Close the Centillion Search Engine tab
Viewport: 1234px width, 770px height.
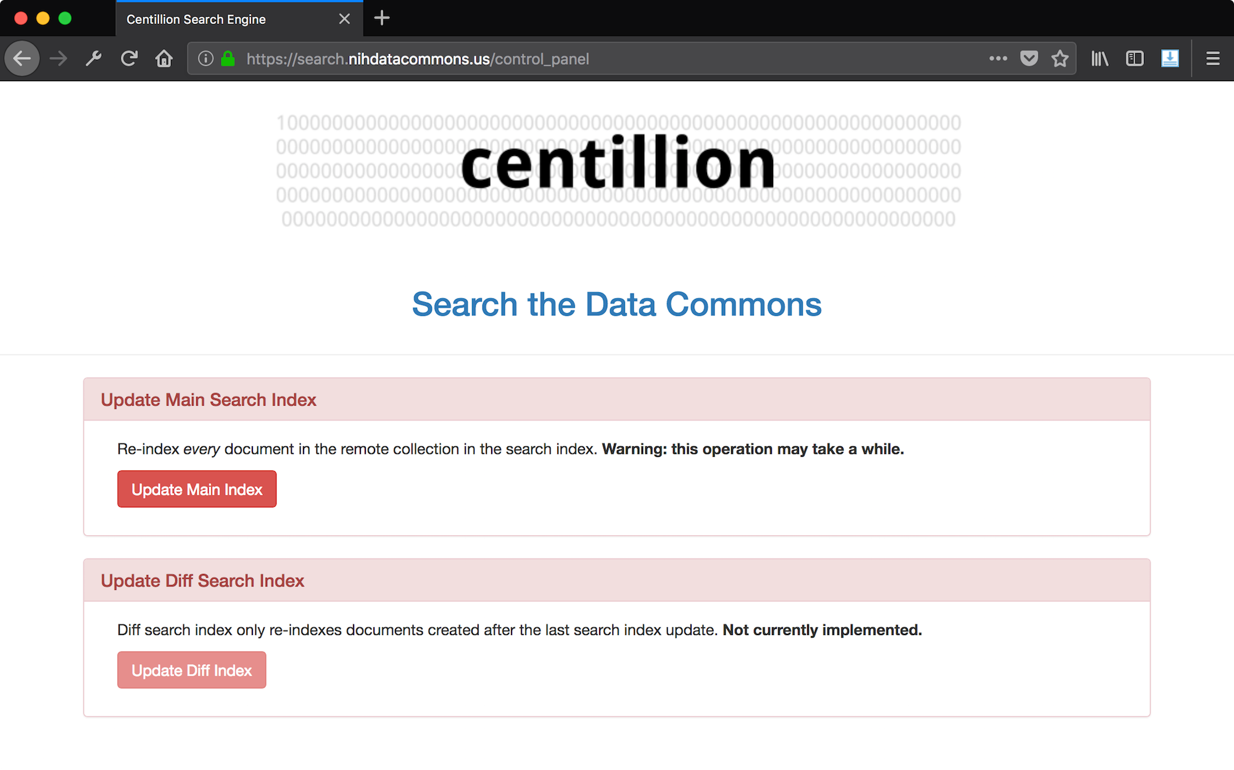tap(344, 19)
